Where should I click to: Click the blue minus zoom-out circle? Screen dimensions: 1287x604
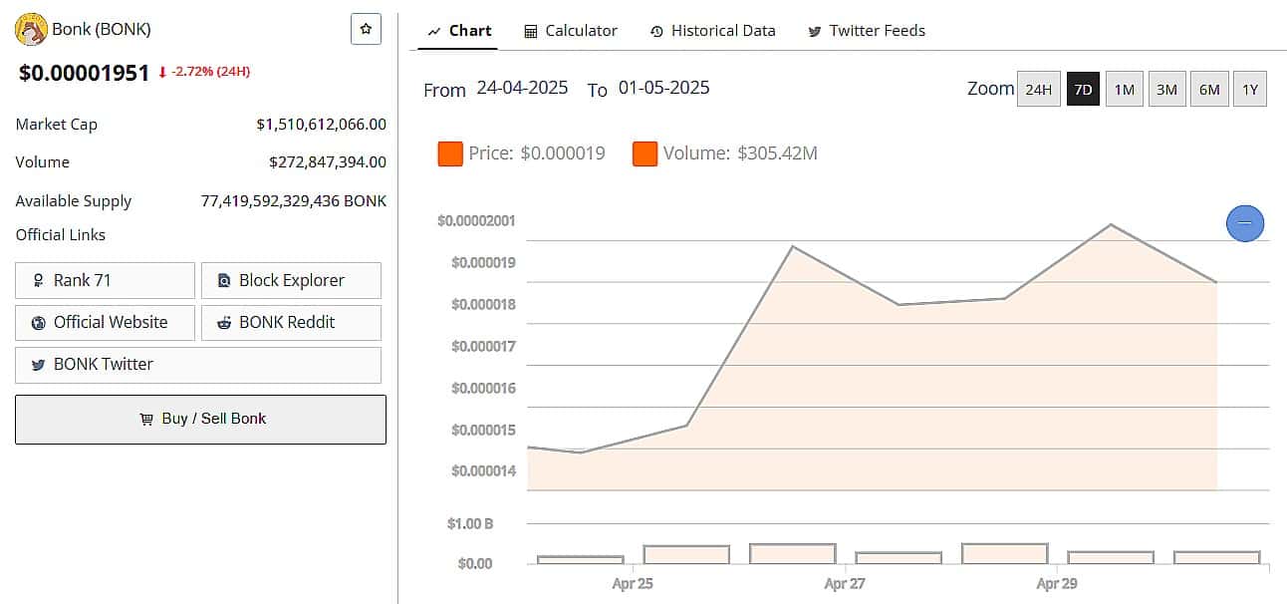[1245, 223]
